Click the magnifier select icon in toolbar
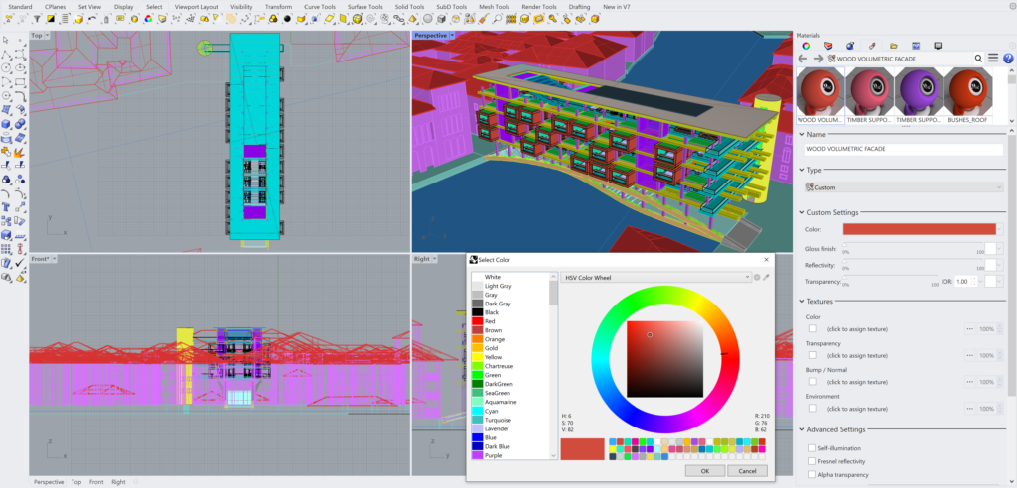The image size is (1017, 488). [497, 19]
